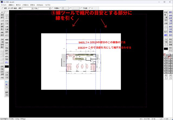The width and height of the screenshot is (173, 120).
Task: Enable the 矩形 checkbox
Action: tap(2, 8)
